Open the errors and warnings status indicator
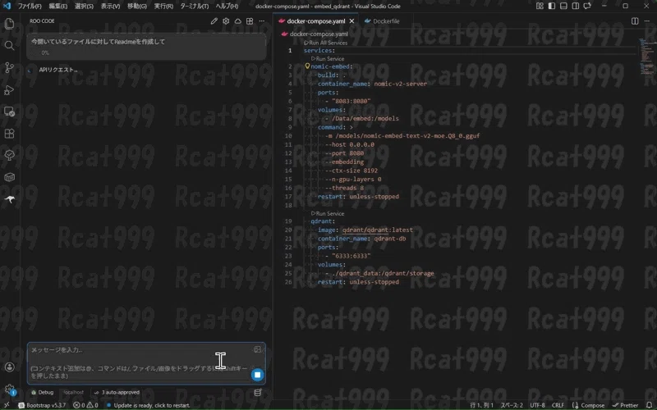The height and width of the screenshot is (410, 657). click(x=85, y=405)
